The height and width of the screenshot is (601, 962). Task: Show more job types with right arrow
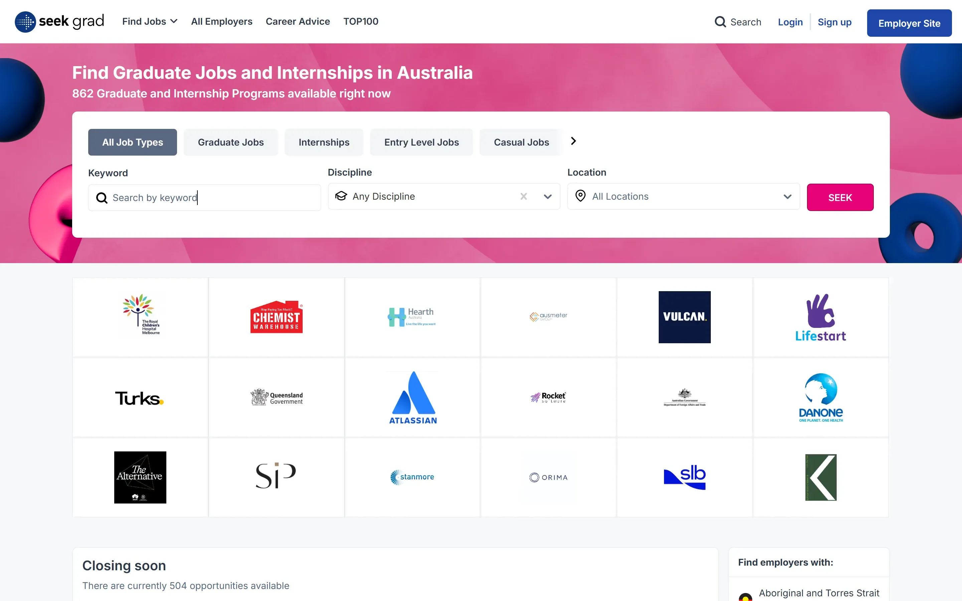click(x=573, y=141)
